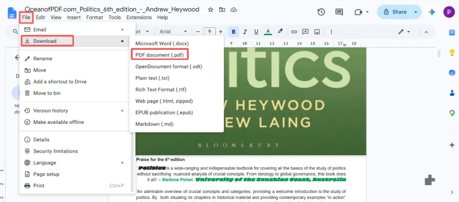Image resolution: width=459 pixels, height=202 pixels.
Task: Expand the Version history submenu
Action: (75, 111)
